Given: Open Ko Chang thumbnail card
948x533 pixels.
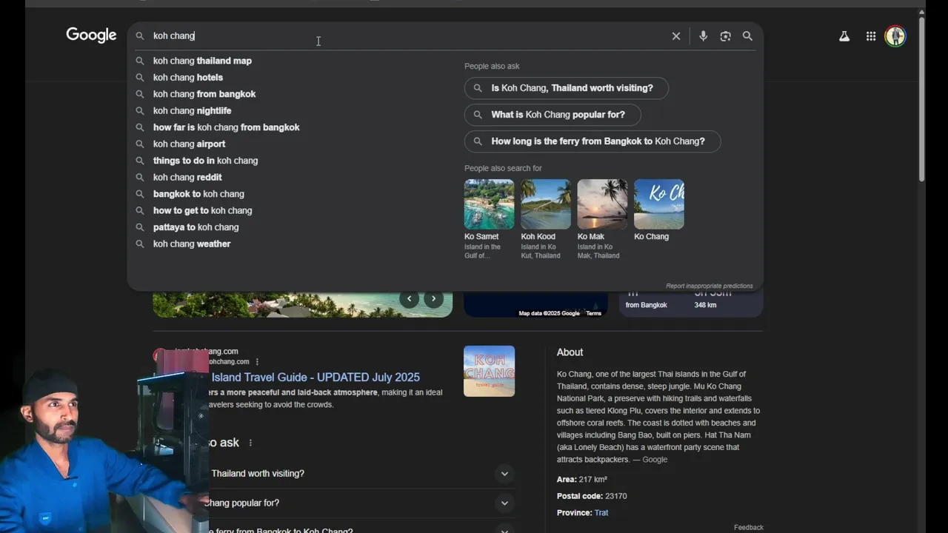Looking at the screenshot, I should pos(659,204).
